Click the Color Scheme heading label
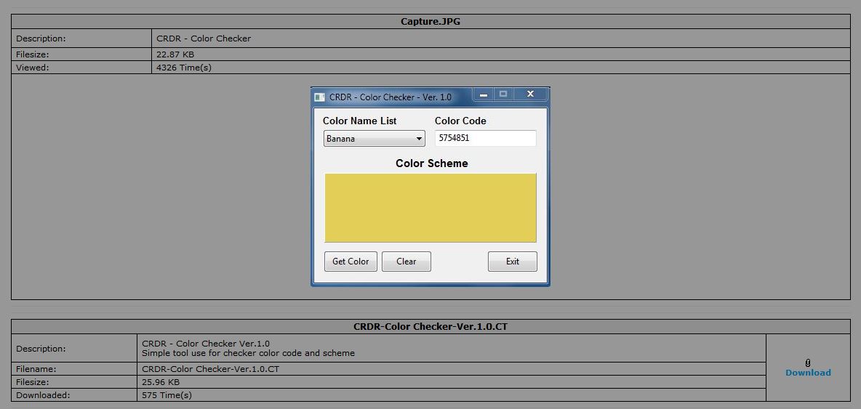 (x=431, y=163)
